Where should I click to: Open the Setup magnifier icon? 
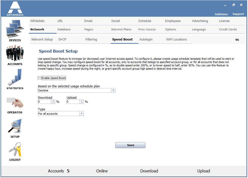click(15, 126)
